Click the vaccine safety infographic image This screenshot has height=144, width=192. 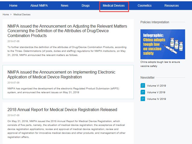(163, 44)
